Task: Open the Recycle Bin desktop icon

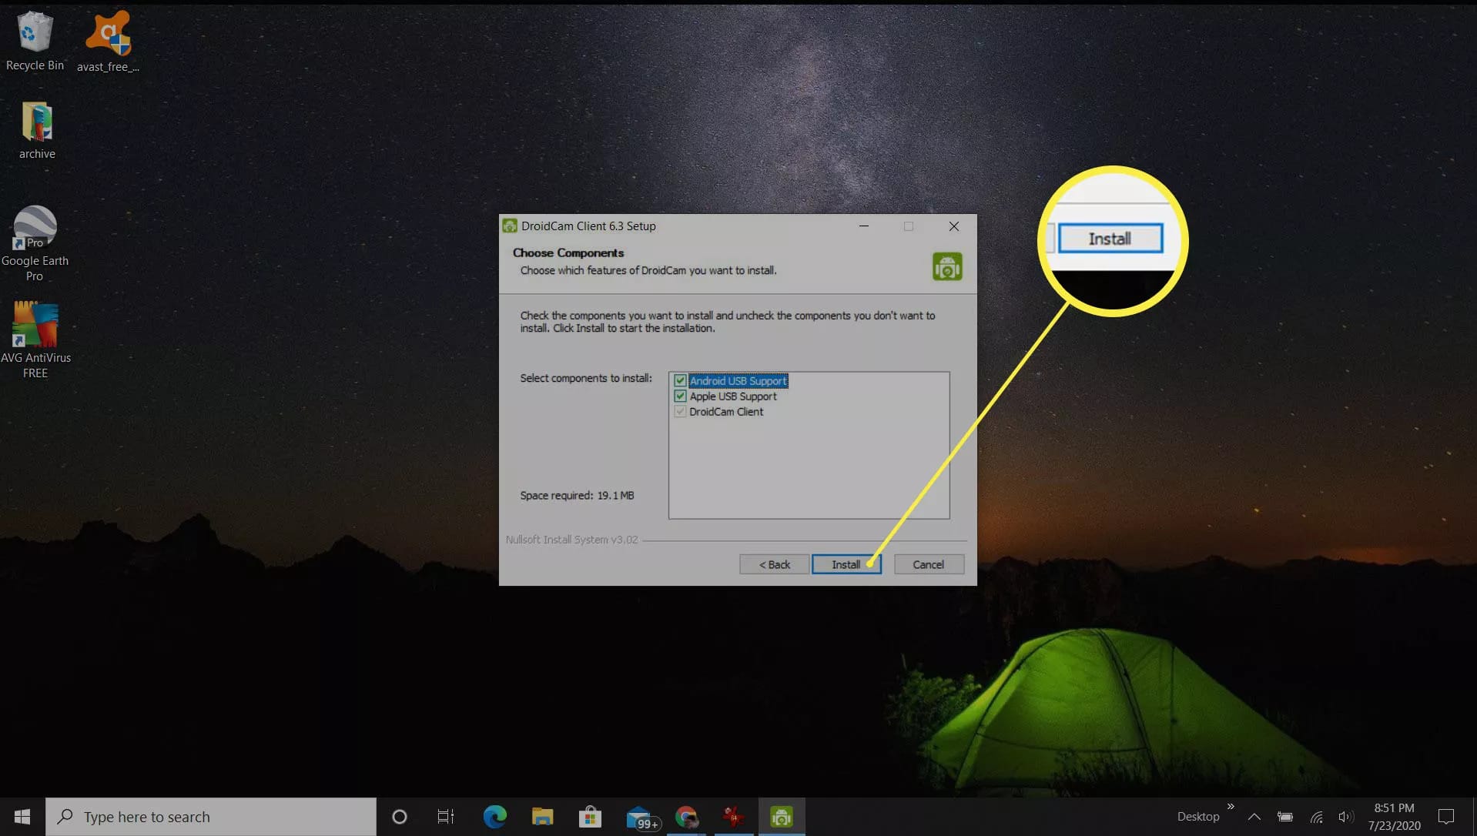Action: click(x=35, y=42)
